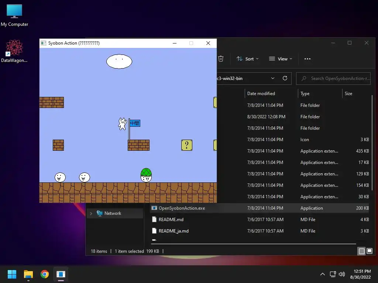This screenshot has height=283, width=378.
Task: Click the Type column header
Action: [x=305, y=93]
